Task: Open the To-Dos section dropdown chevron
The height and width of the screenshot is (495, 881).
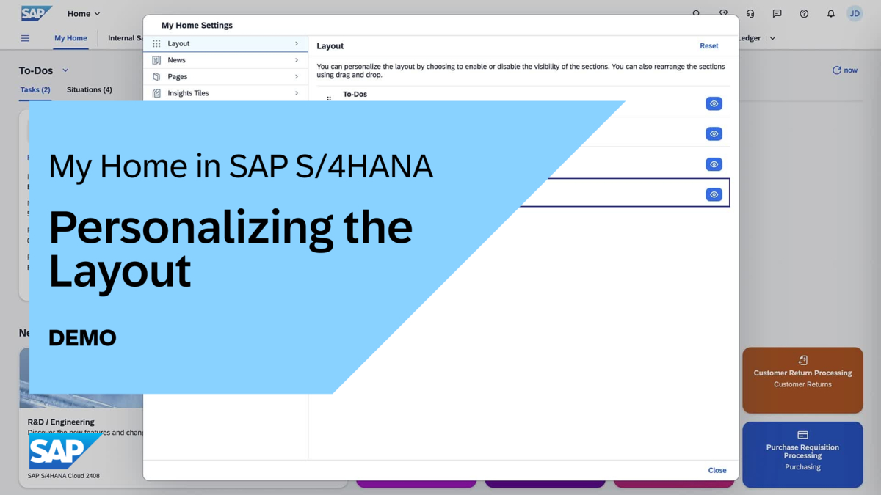Action: point(65,70)
